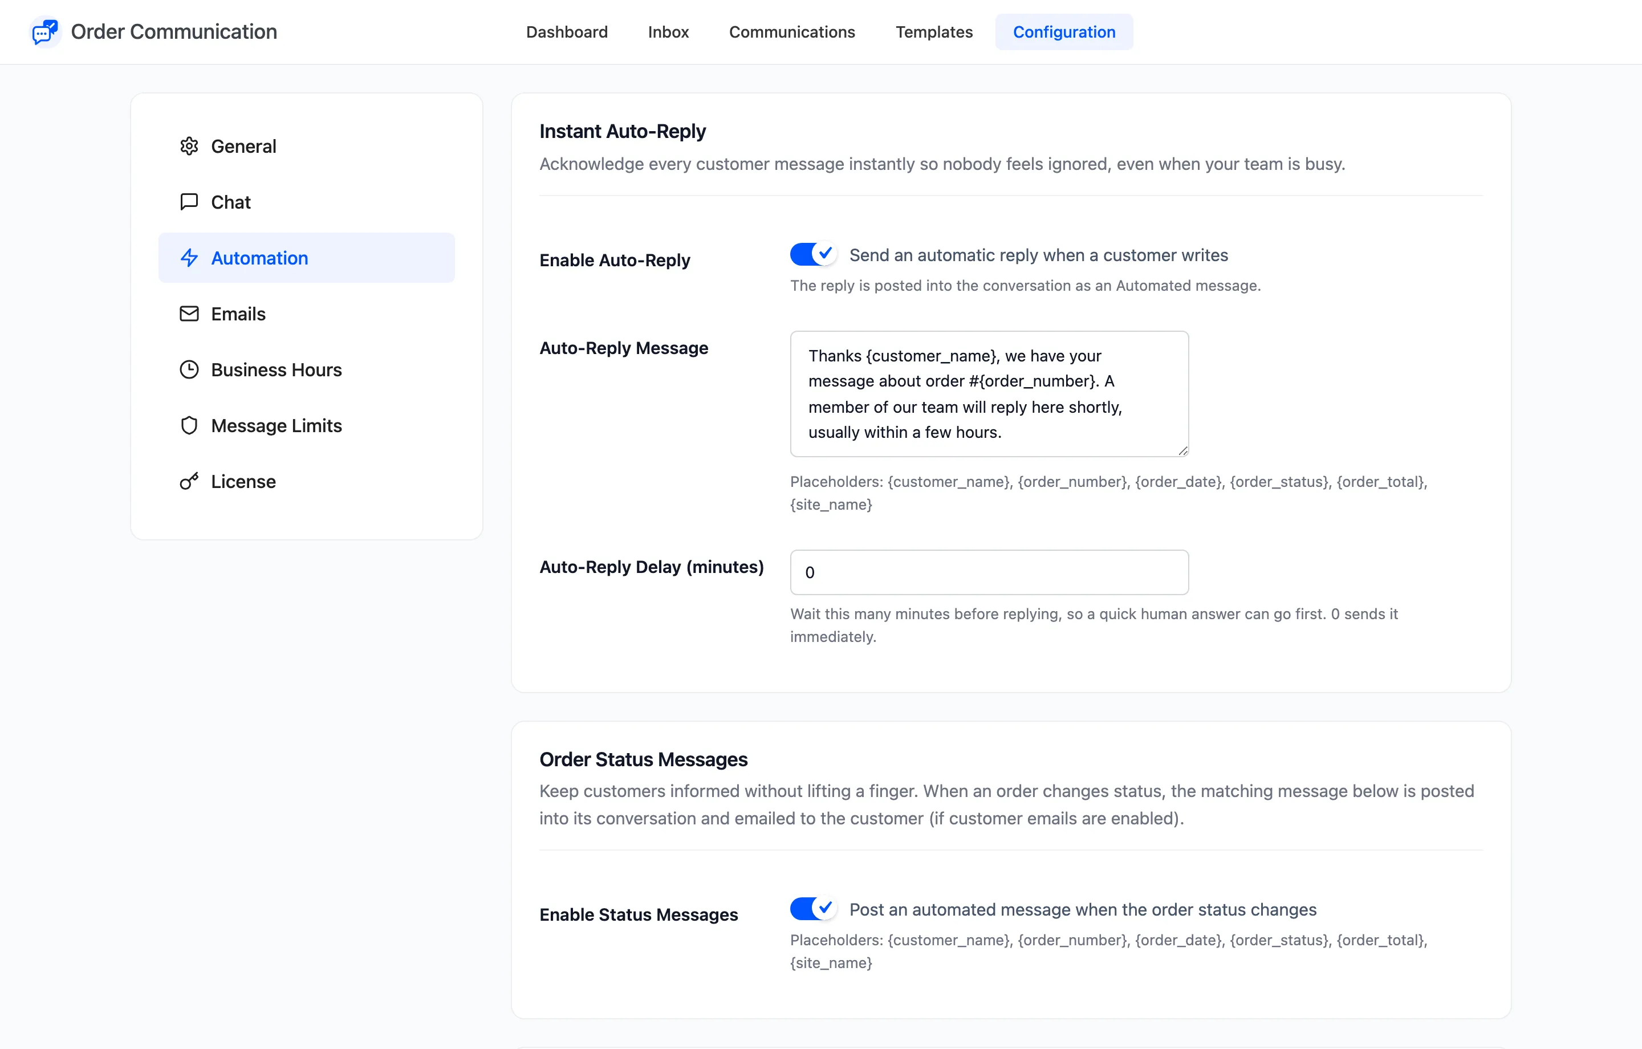Viewport: 1642px width, 1049px height.
Task: Open Message Limits settings
Action: (306, 426)
